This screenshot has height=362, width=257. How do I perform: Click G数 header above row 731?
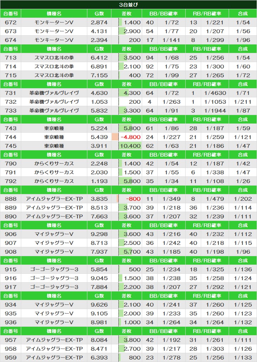99,84
